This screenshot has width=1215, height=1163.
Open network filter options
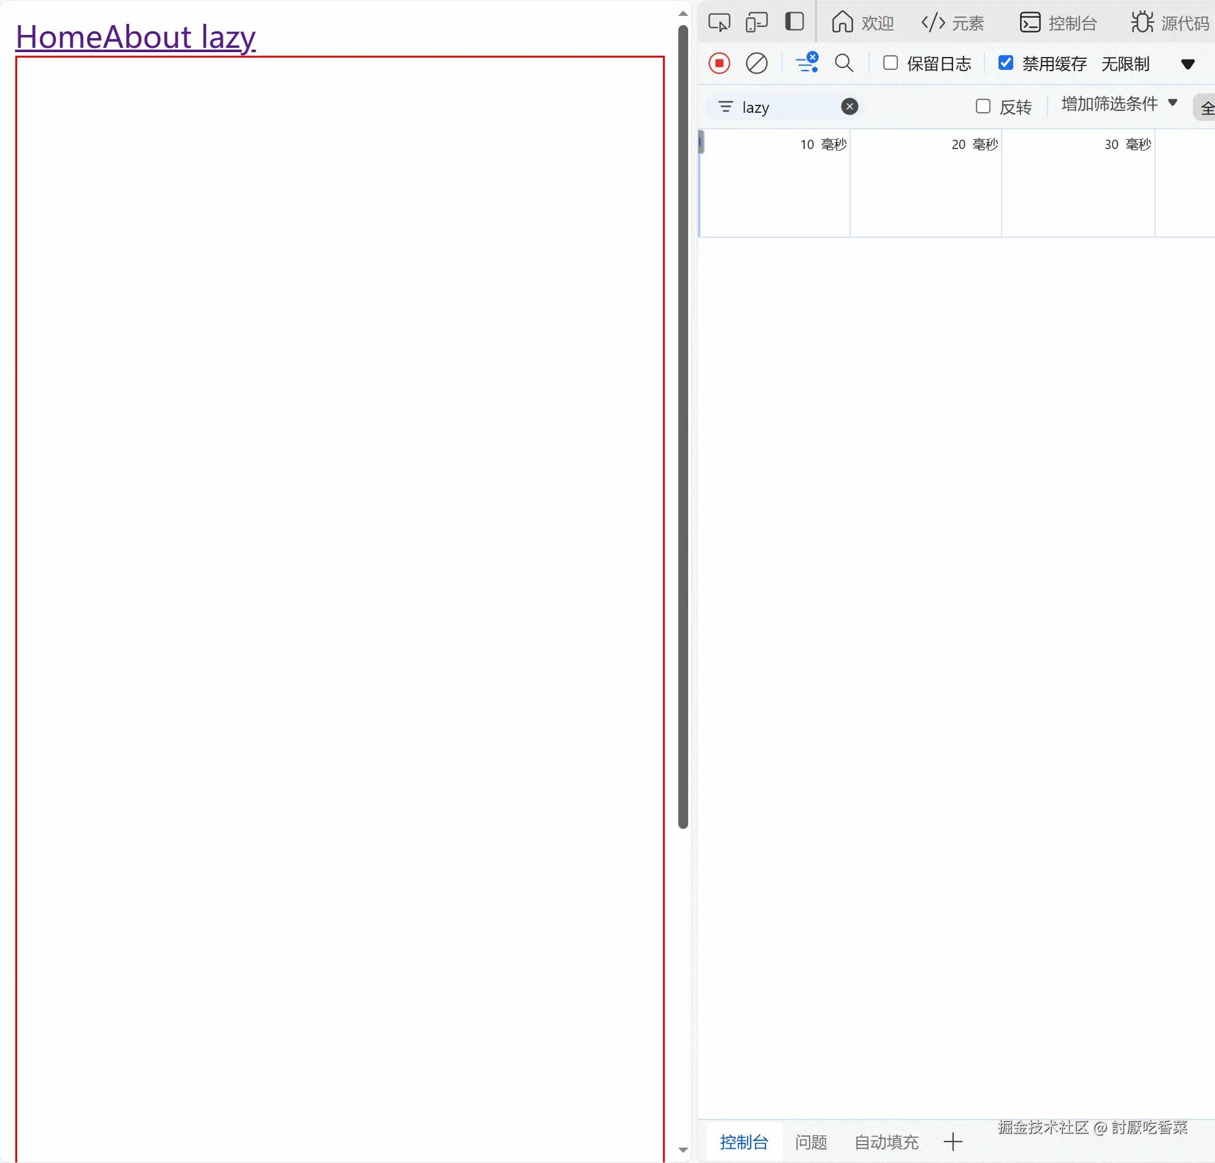807,63
